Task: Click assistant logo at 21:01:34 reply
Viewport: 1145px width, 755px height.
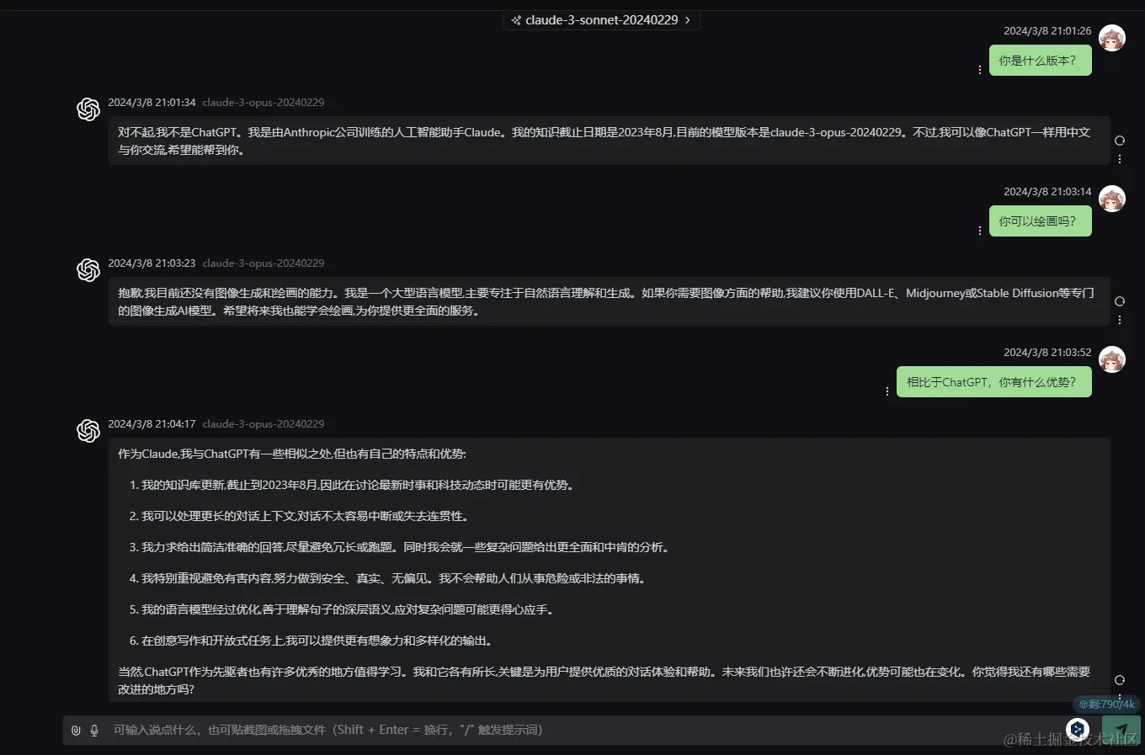Action: pyautogui.click(x=88, y=109)
